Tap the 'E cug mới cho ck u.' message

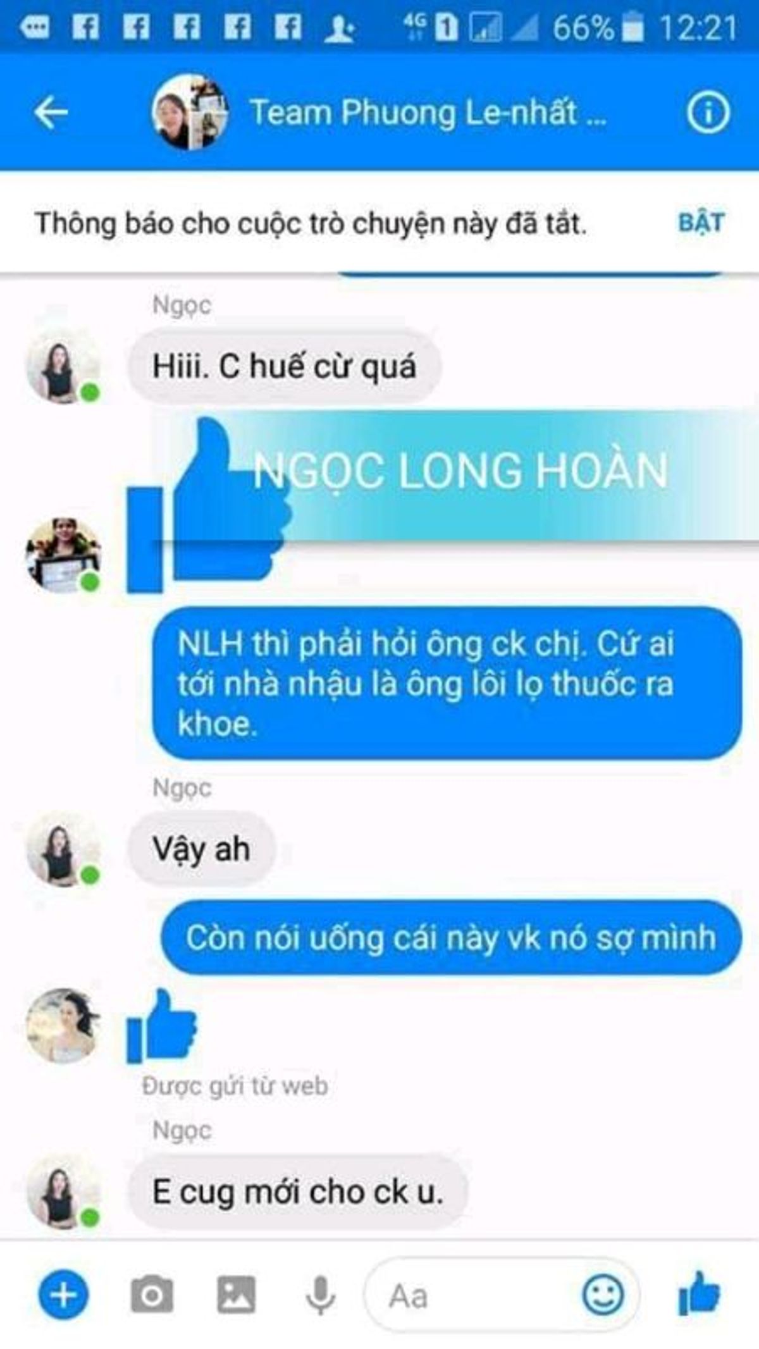point(298,1192)
